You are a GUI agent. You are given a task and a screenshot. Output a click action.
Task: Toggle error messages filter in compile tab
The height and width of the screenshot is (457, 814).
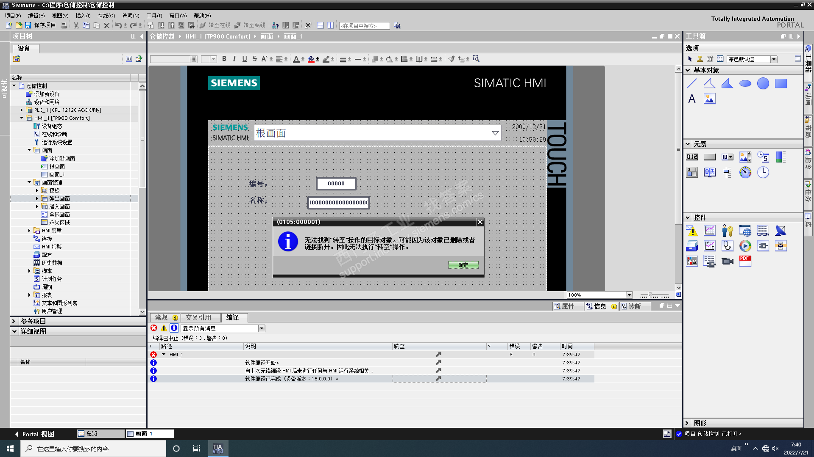point(154,328)
